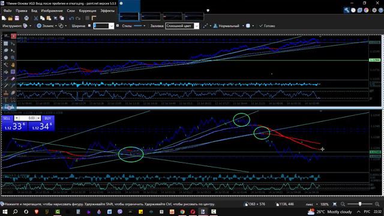384x216 pixels.
Task: Click the New image icon
Action: click(4, 18)
